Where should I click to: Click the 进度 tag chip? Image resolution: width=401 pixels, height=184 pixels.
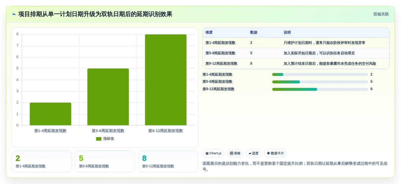254,153
